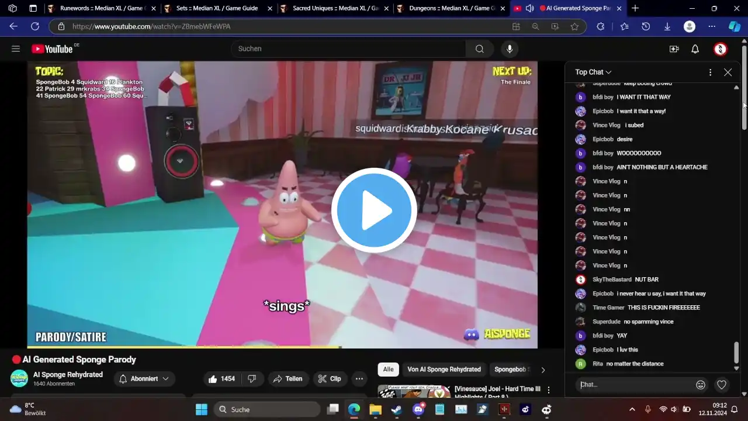Image resolution: width=748 pixels, height=421 pixels.
Task: Open the YouTube account avatar menu
Action: [x=721, y=49]
